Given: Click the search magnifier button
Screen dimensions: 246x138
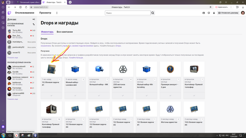Looking at the screenshot, I should pos(153,13).
